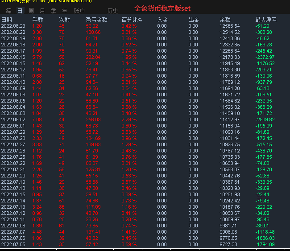Select the 日 daily tab
The width and height of the screenshot is (290, 251).
(x=20, y=11)
